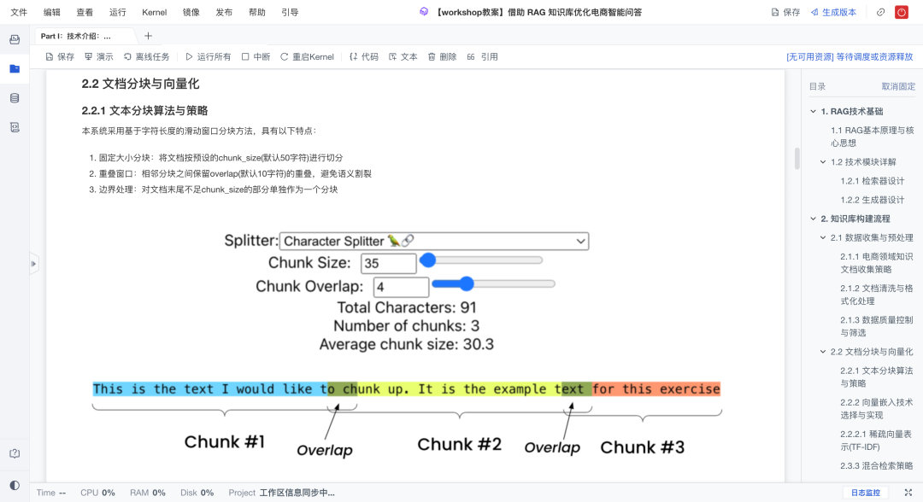Open the 发布 menu
The image size is (923, 502).
tap(224, 12)
